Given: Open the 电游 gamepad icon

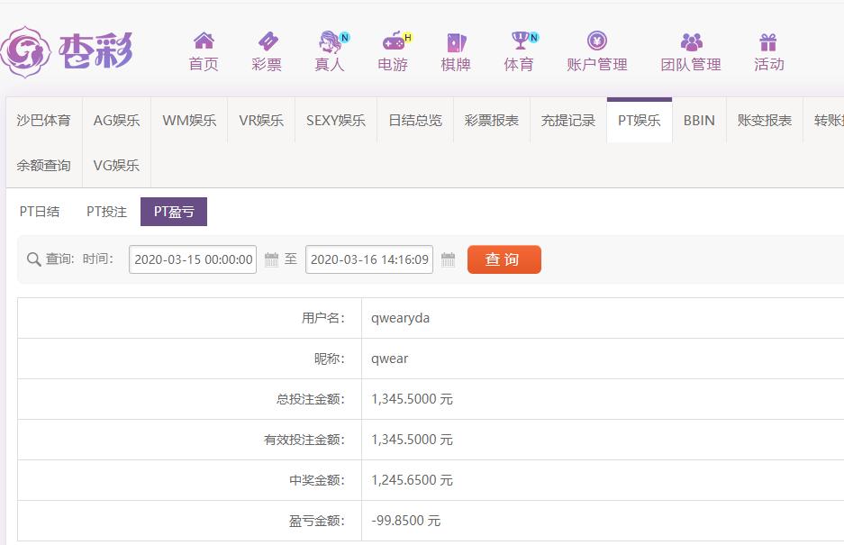Looking at the screenshot, I should click(394, 41).
